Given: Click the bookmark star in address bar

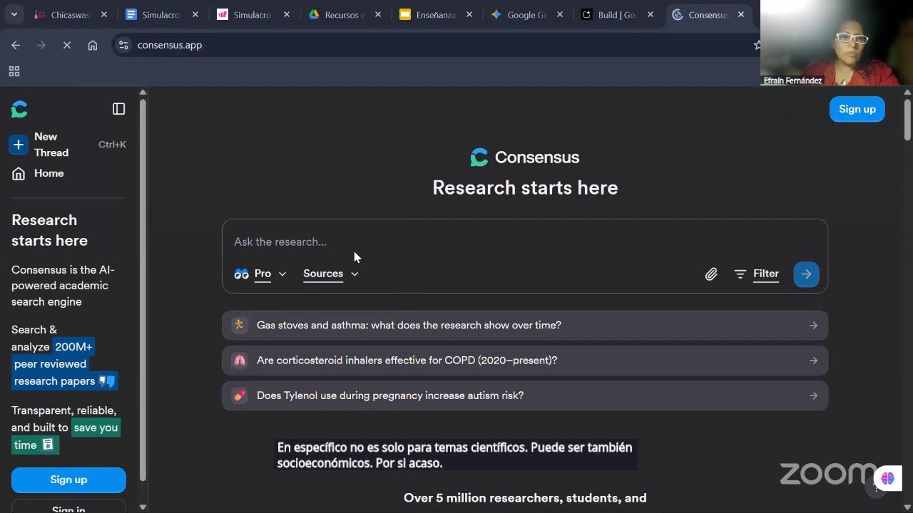Looking at the screenshot, I should tap(757, 45).
